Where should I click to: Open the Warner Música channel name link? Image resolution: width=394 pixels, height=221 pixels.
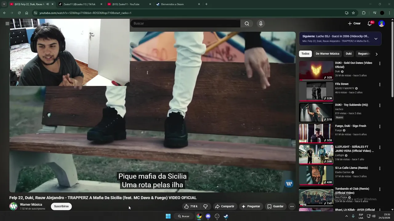pos(31,204)
